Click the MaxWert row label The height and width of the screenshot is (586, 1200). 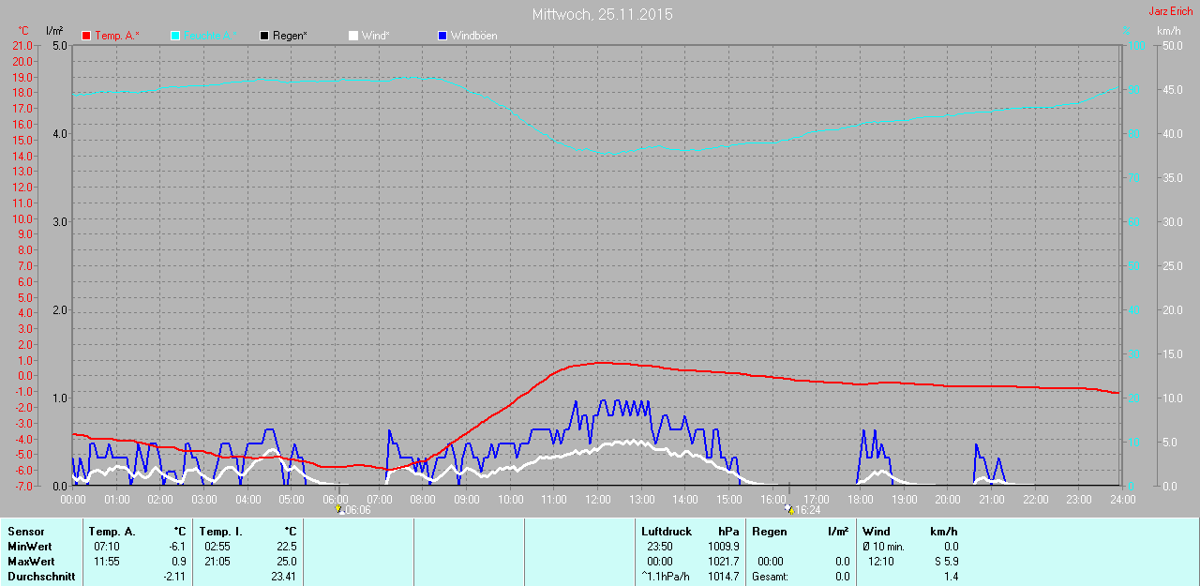click(x=30, y=561)
